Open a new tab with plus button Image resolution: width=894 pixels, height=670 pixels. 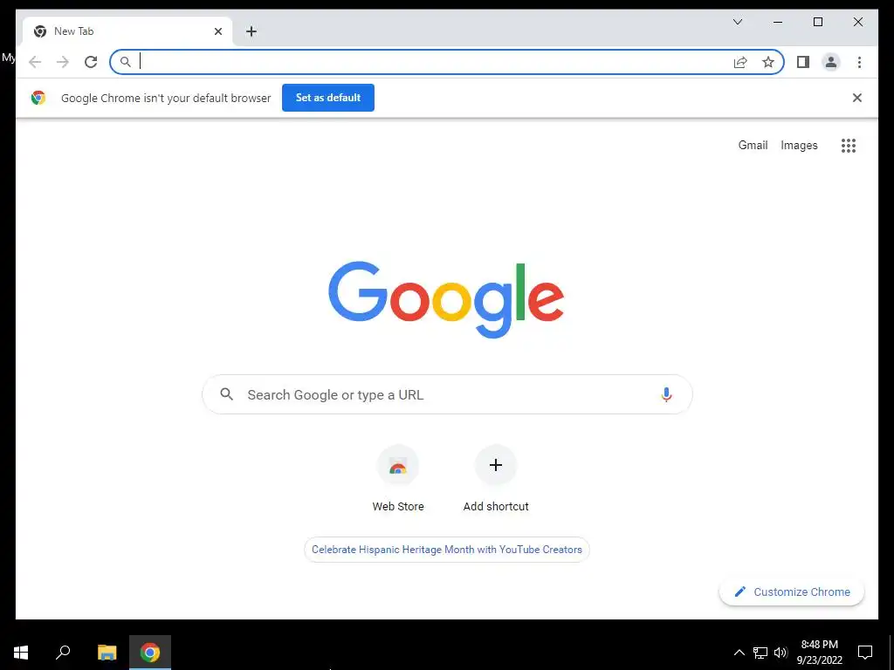click(251, 31)
